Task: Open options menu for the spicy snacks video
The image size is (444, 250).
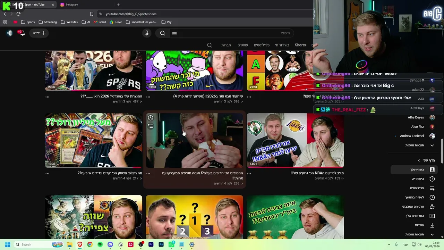Action: (x=148, y=173)
